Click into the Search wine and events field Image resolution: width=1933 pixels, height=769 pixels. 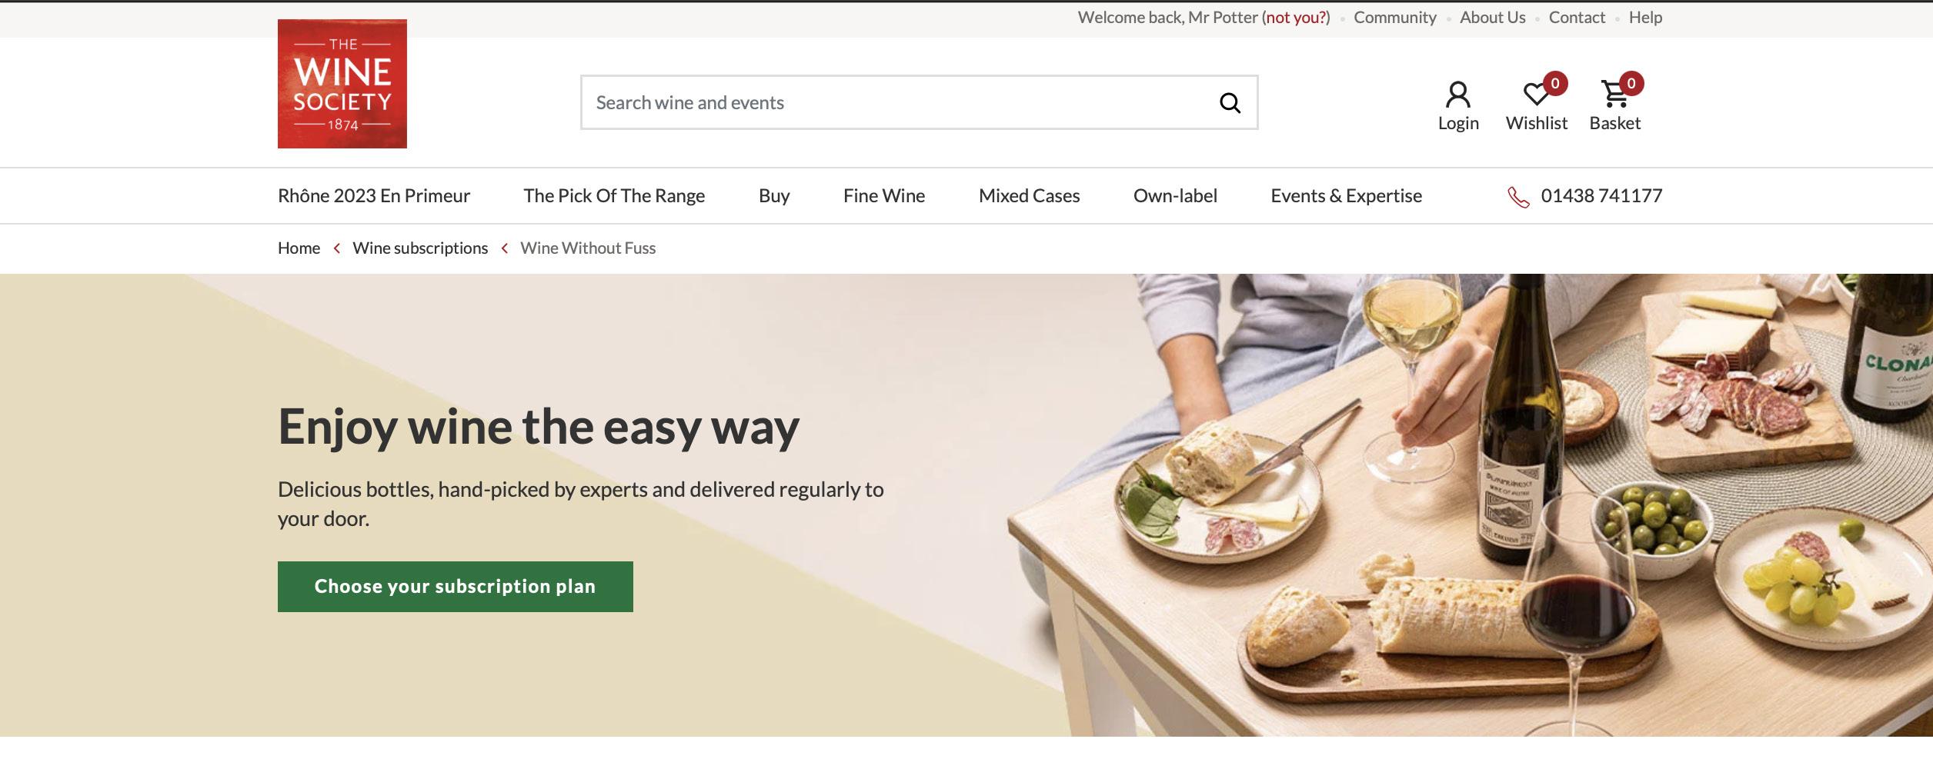tap(919, 102)
